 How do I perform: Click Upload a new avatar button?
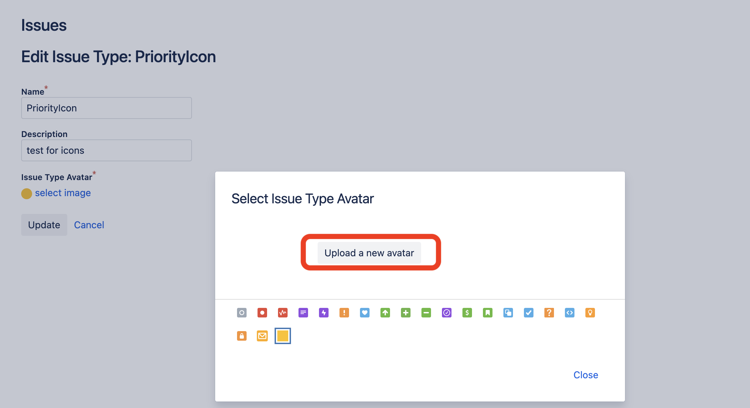(370, 252)
